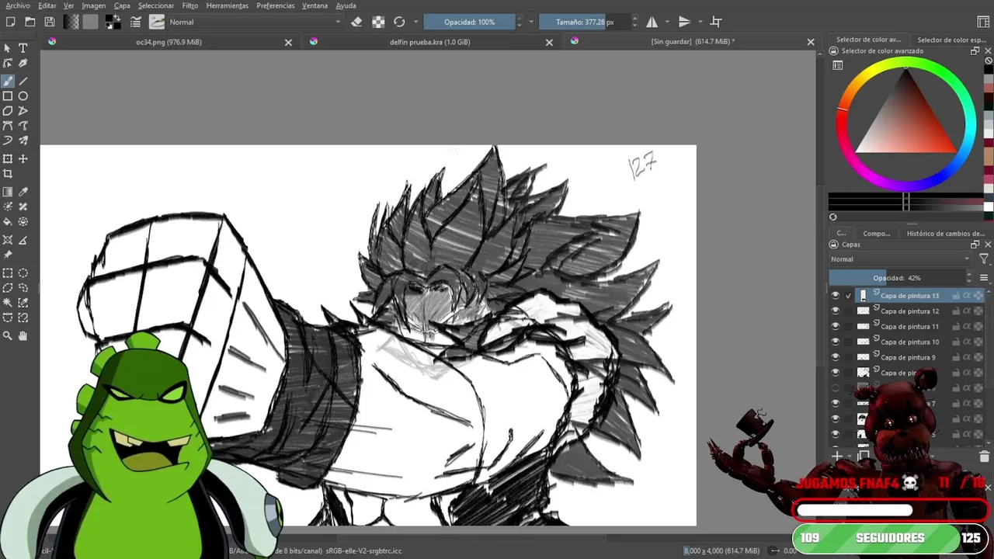Select the Line tool
This screenshot has height=559, width=994.
pyautogui.click(x=23, y=81)
